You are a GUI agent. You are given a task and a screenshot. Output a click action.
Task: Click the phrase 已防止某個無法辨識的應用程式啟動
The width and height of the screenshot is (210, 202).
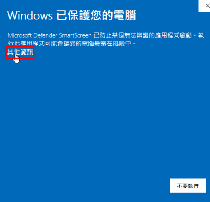point(143,35)
